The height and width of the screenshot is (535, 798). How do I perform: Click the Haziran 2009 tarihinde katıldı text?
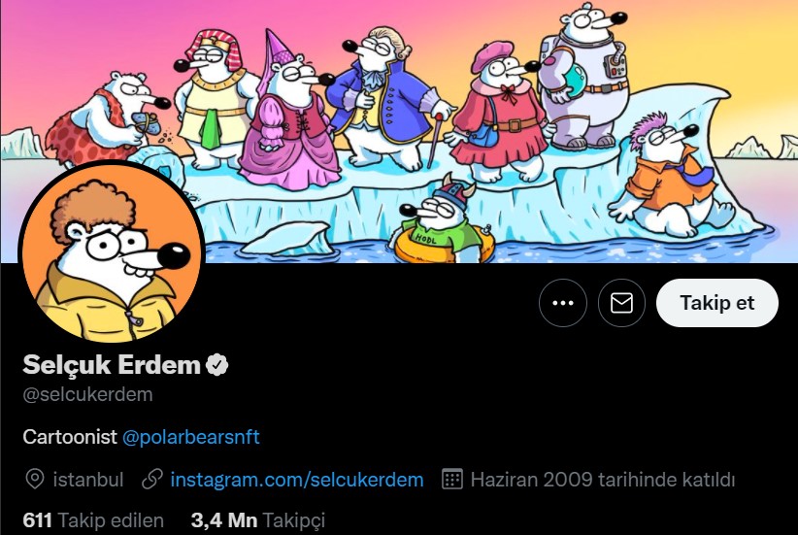point(603,480)
